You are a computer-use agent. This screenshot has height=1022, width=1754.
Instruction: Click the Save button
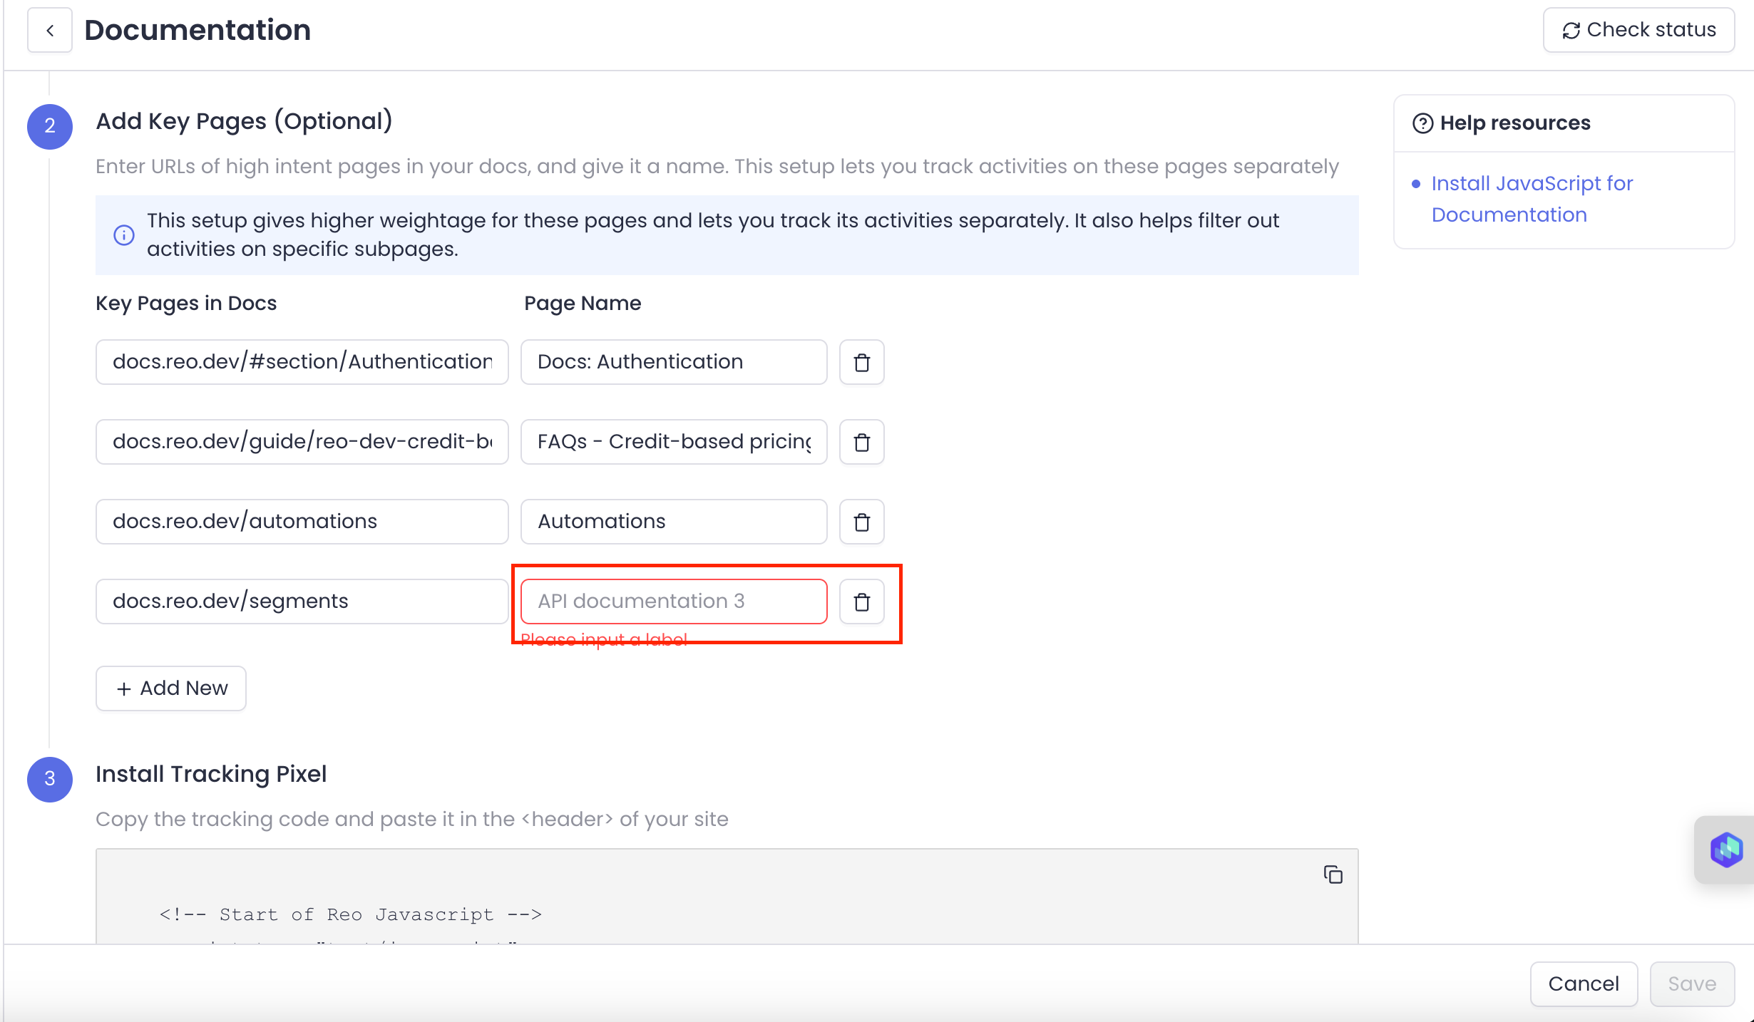click(x=1691, y=984)
